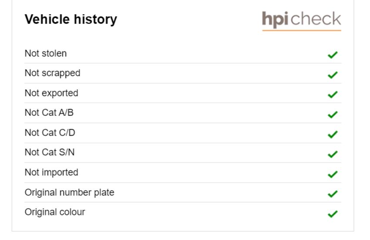Click the checkmark for Original number plate
This screenshot has width=370, height=240.
point(333,194)
